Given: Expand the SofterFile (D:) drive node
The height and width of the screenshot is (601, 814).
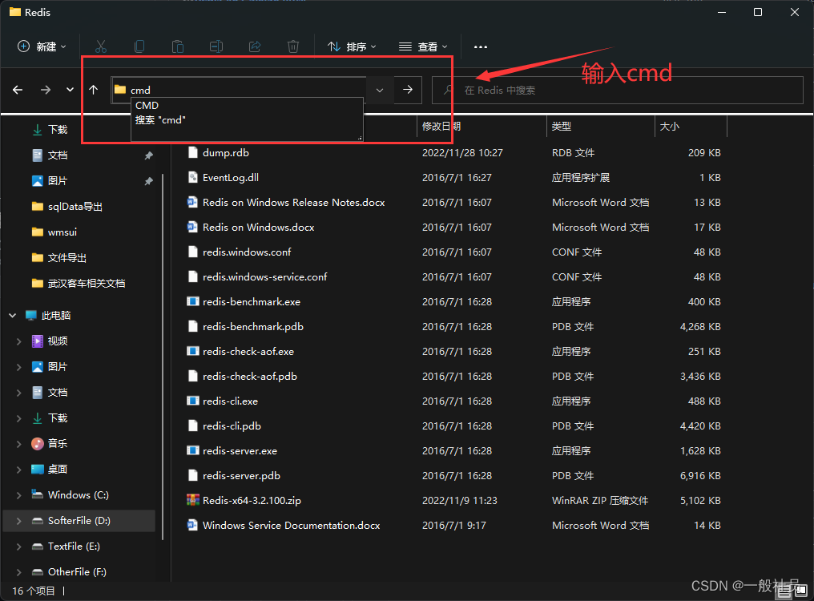Looking at the screenshot, I should (18, 521).
